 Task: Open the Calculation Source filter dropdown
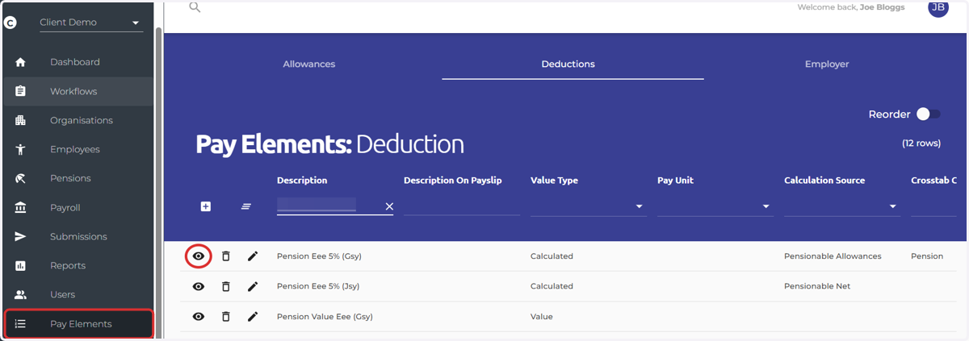(842, 206)
